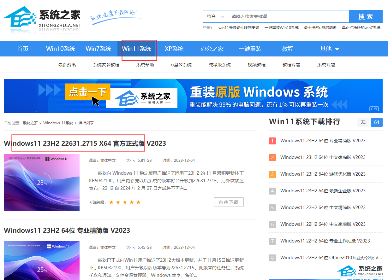Expand the 其他 navigation menu
388x280 pixels.
[329, 49]
